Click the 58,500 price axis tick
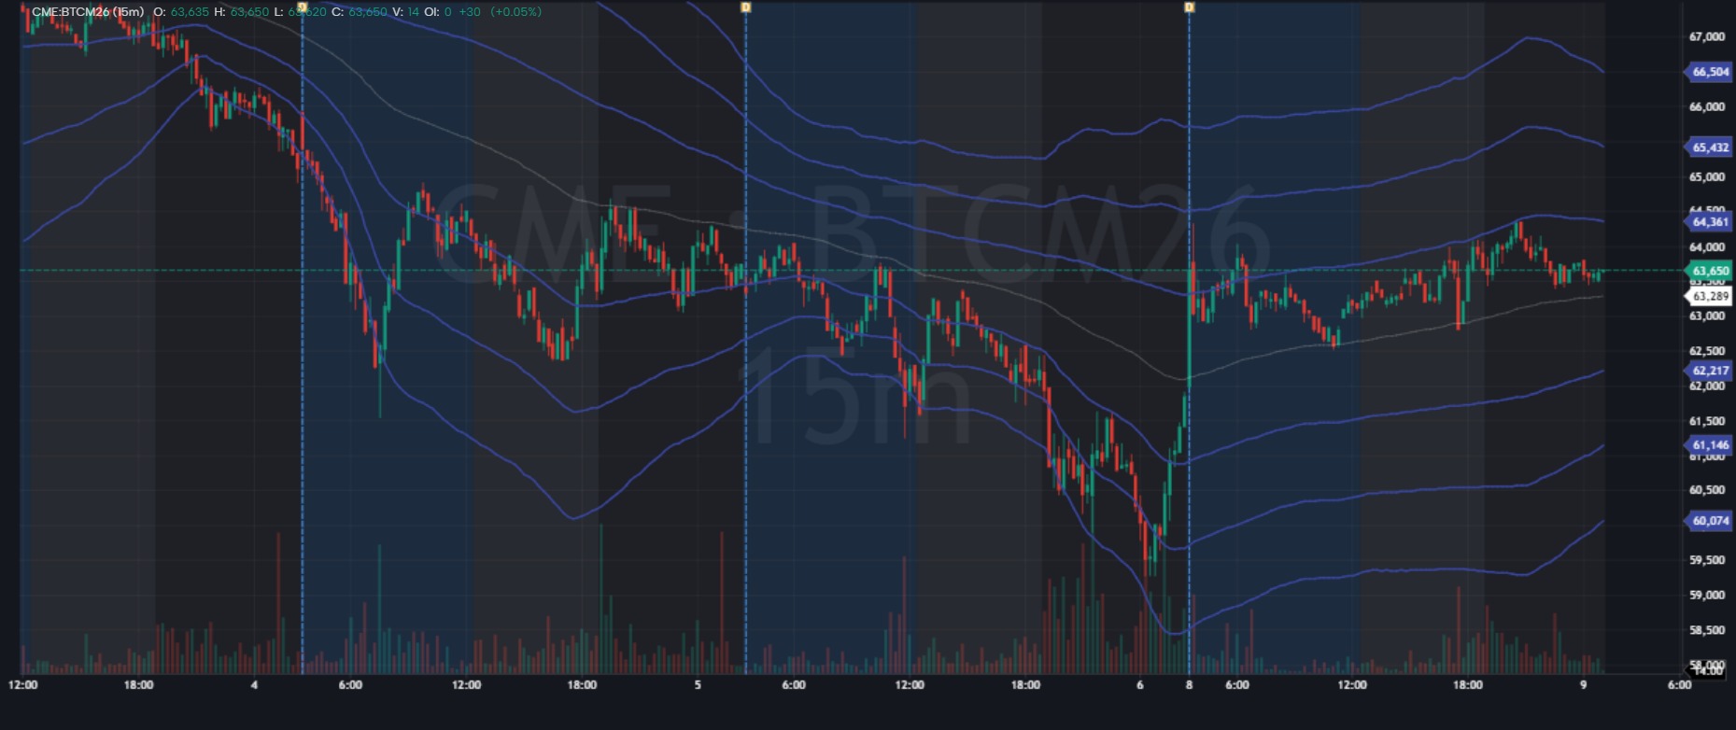The width and height of the screenshot is (1736, 730). [x=1707, y=631]
